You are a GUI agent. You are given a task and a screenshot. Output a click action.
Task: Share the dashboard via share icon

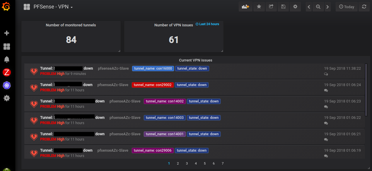point(271,7)
